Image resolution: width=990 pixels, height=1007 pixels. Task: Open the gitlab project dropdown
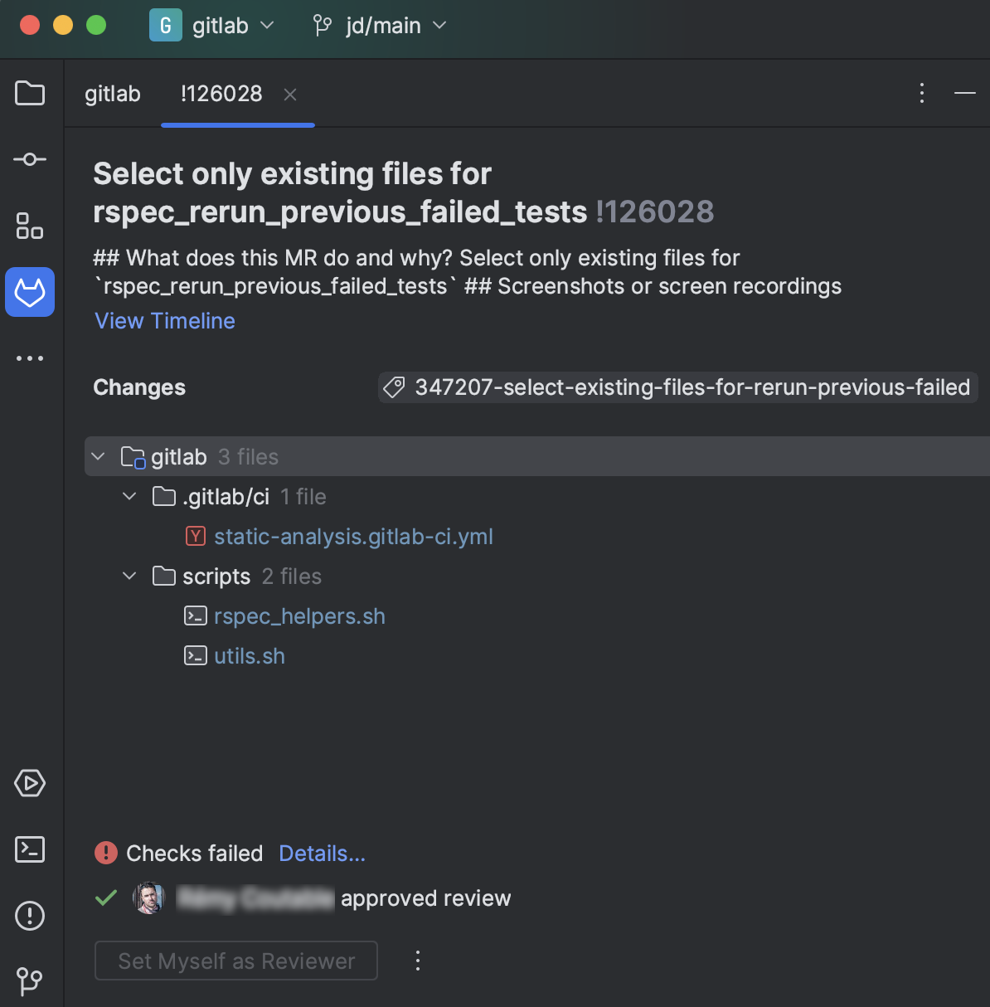click(212, 26)
